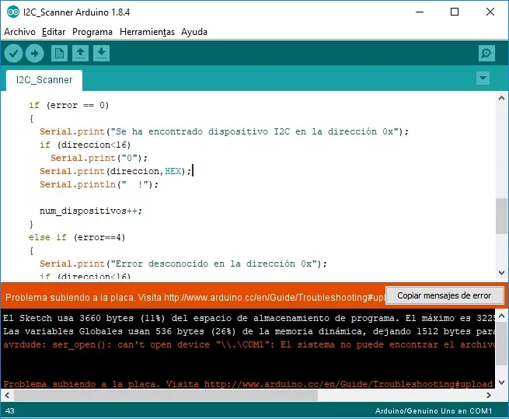Expand the tab options dropdown arrow
Screen dimensions: 509x419
click(483, 78)
